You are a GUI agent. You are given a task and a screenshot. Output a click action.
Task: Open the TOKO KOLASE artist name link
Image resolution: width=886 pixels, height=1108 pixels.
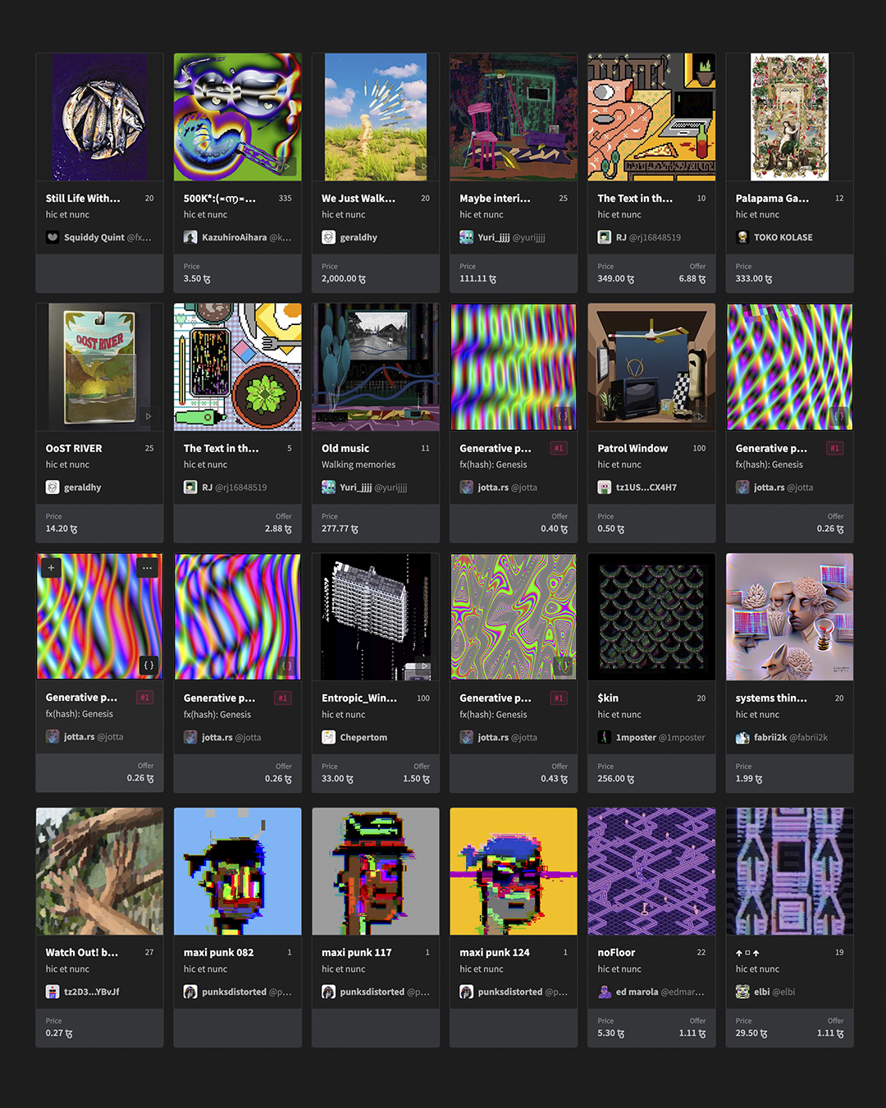coord(783,237)
